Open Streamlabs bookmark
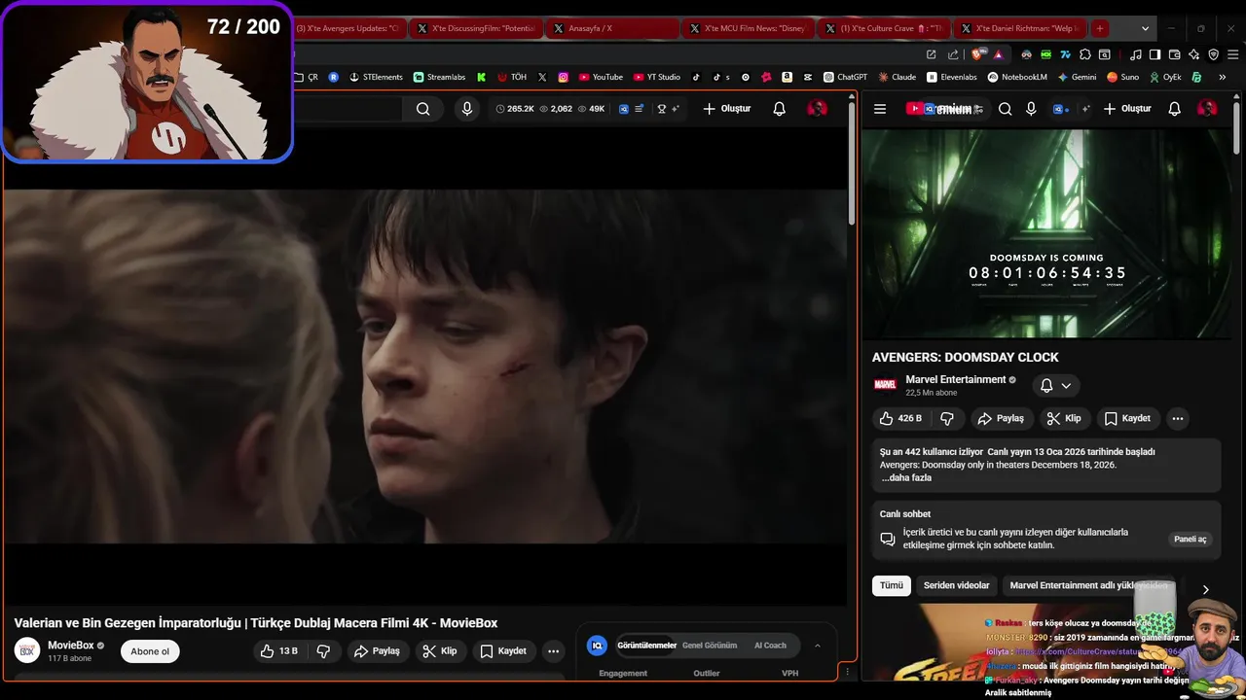 pyautogui.click(x=439, y=77)
